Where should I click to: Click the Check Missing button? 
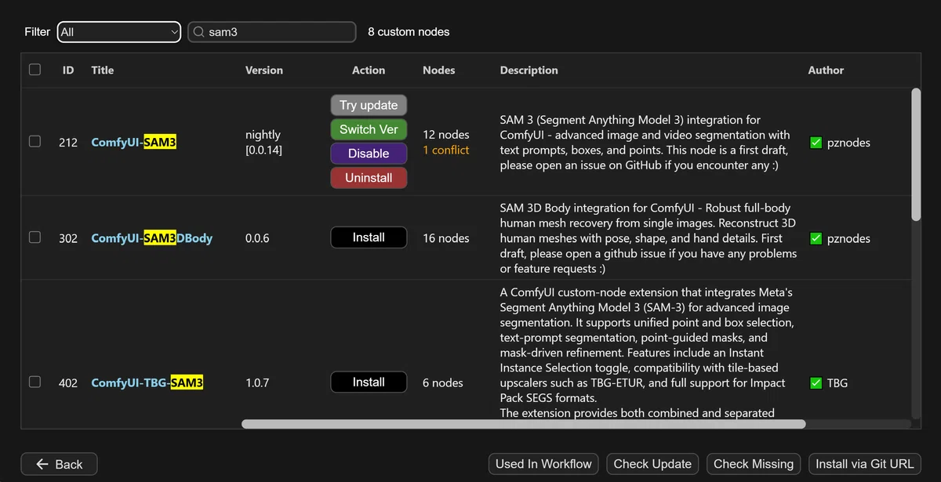(754, 464)
